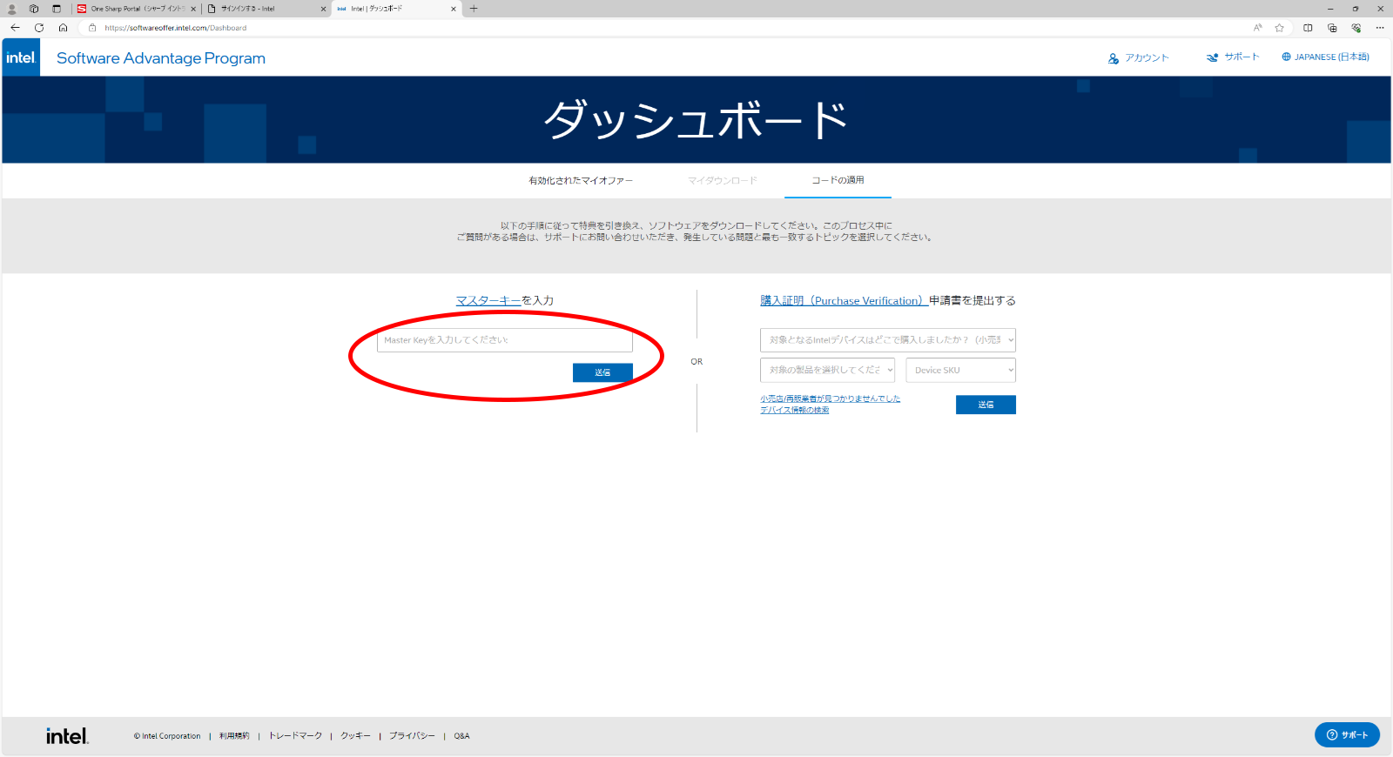Open the 購入証明 (Purchase Verification) link
Screen dimensions: 1393x757
[x=844, y=301]
